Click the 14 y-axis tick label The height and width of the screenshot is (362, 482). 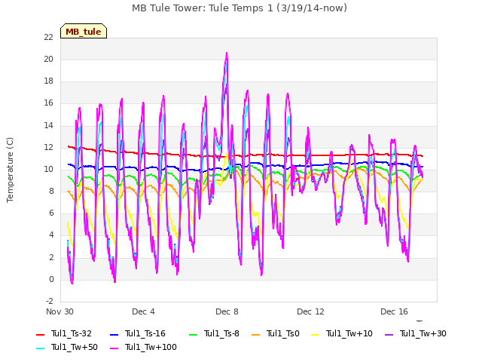[x=48, y=125]
